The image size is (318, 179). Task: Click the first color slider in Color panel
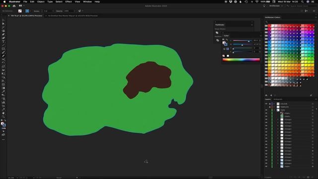coord(242,41)
